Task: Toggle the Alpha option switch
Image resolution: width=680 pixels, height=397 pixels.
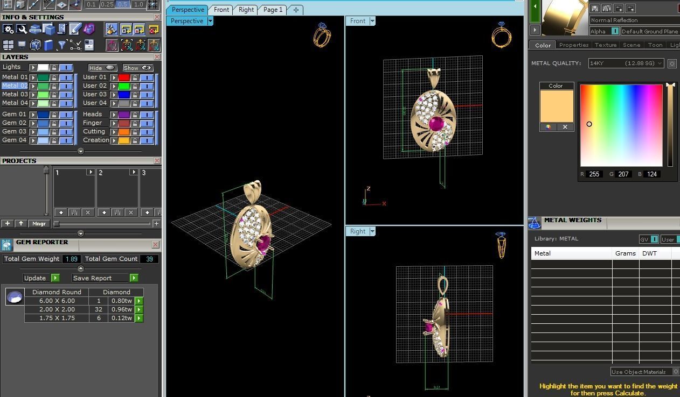Action: tap(615, 31)
